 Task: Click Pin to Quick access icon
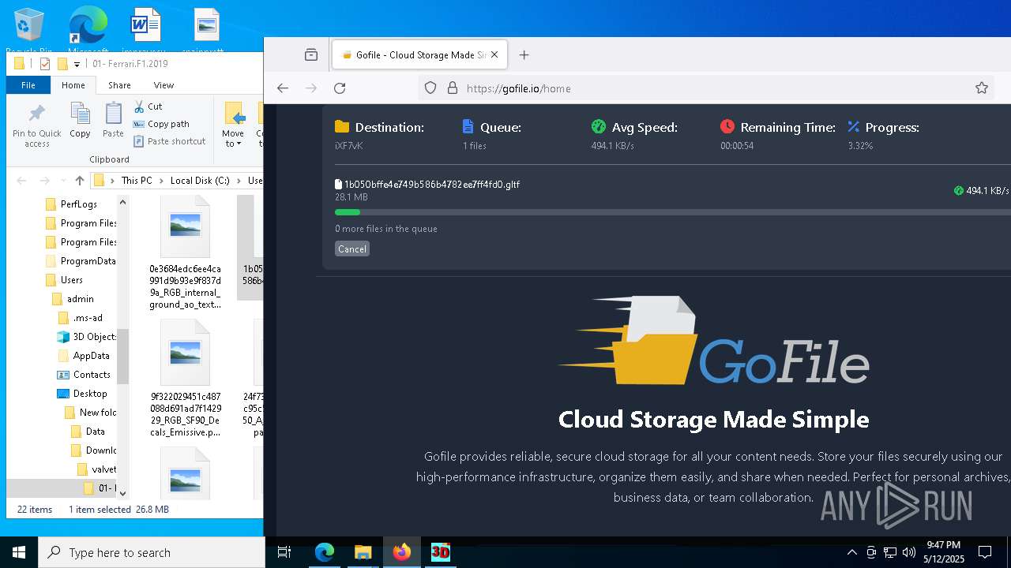pyautogui.click(x=36, y=125)
